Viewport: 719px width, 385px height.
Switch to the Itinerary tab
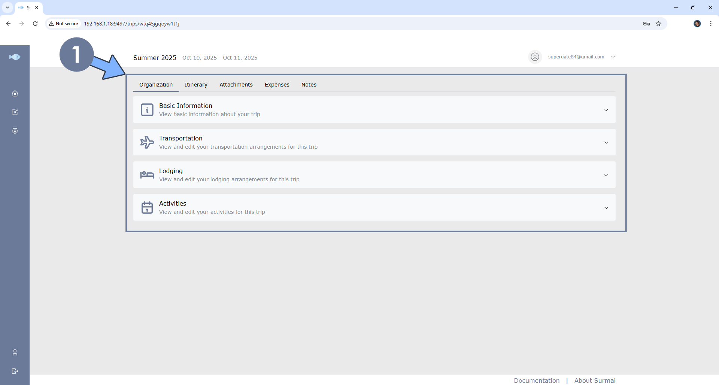click(196, 85)
